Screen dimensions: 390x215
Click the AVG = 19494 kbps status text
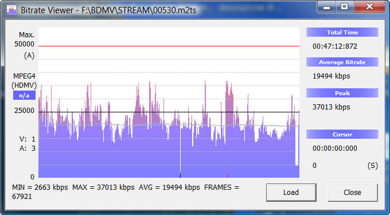tap(169, 187)
